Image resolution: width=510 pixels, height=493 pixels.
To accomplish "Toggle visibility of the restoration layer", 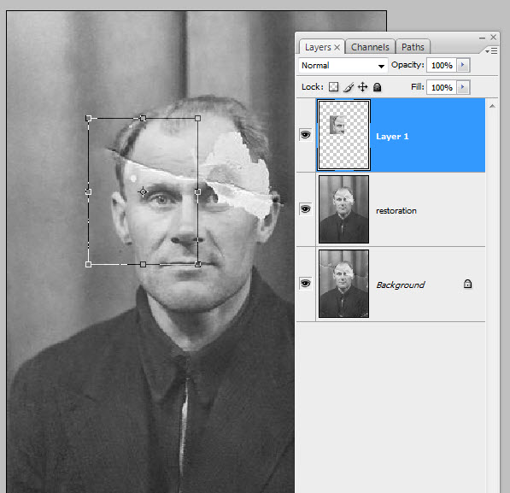I will 305,208.
